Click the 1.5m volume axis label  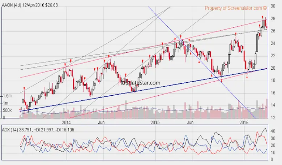[7, 96]
